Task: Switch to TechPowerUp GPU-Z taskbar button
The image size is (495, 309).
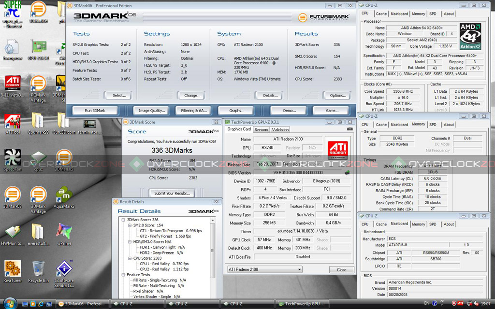Action: (303, 304)
